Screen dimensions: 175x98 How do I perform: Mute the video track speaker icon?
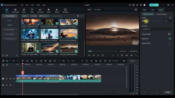coord(10,79)
